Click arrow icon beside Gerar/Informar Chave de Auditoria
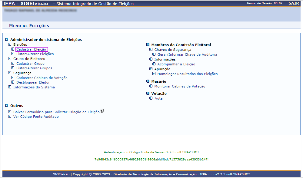303x178 pixels. point(154,54)
